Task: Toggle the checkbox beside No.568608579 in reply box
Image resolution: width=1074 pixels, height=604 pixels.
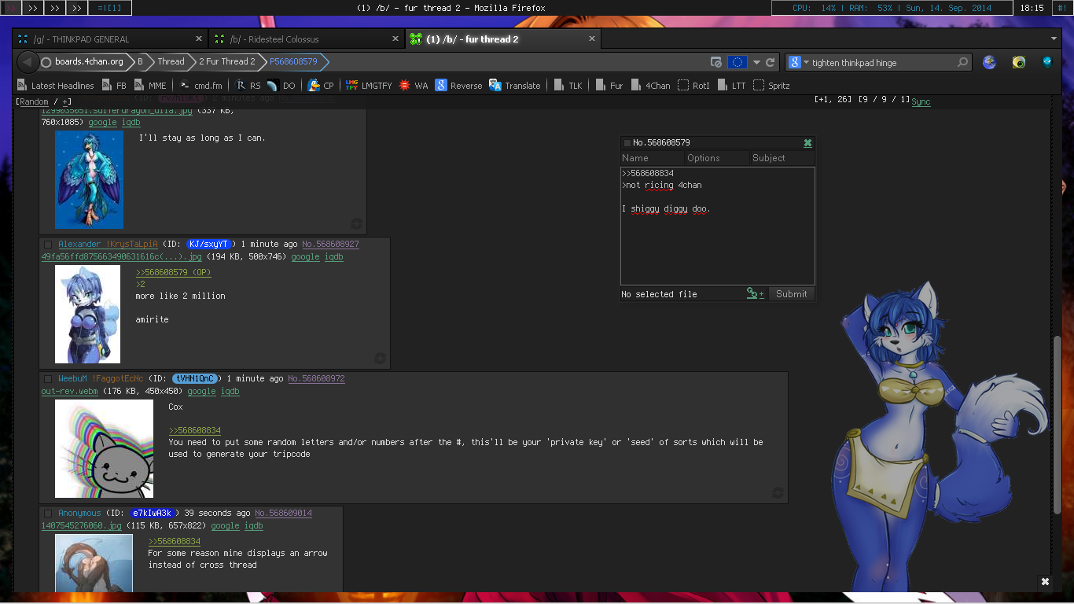Action: (627, 143)
